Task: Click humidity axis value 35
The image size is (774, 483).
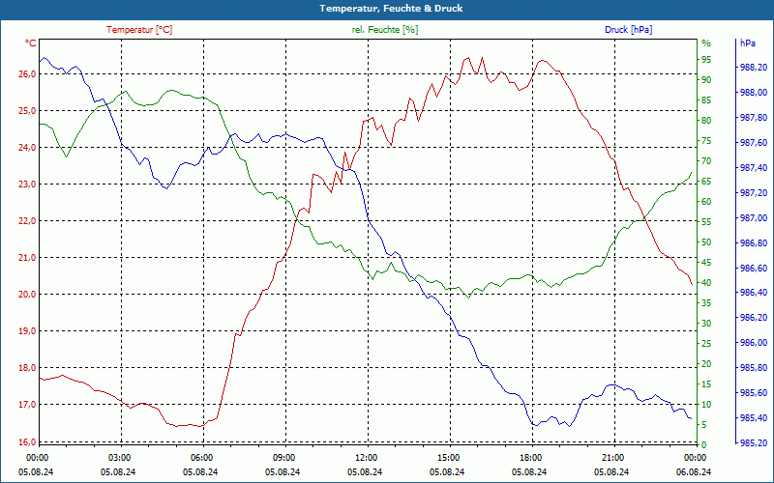Action: (x=706, y=303)
